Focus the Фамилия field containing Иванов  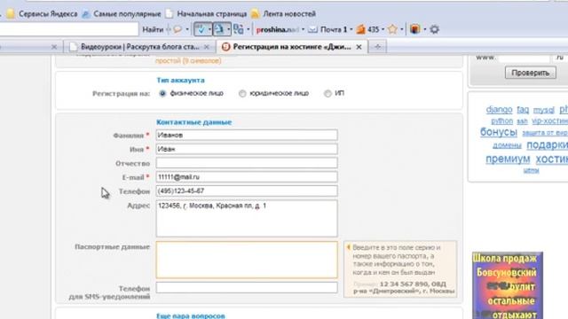tap(247, 135)
